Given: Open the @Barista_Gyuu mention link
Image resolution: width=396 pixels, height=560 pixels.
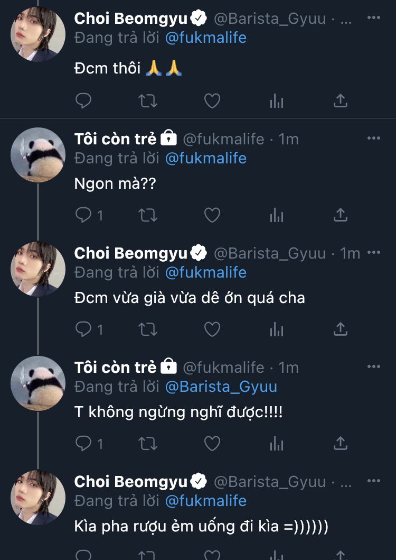Looking at the screenshot, I should click(221, 387).
